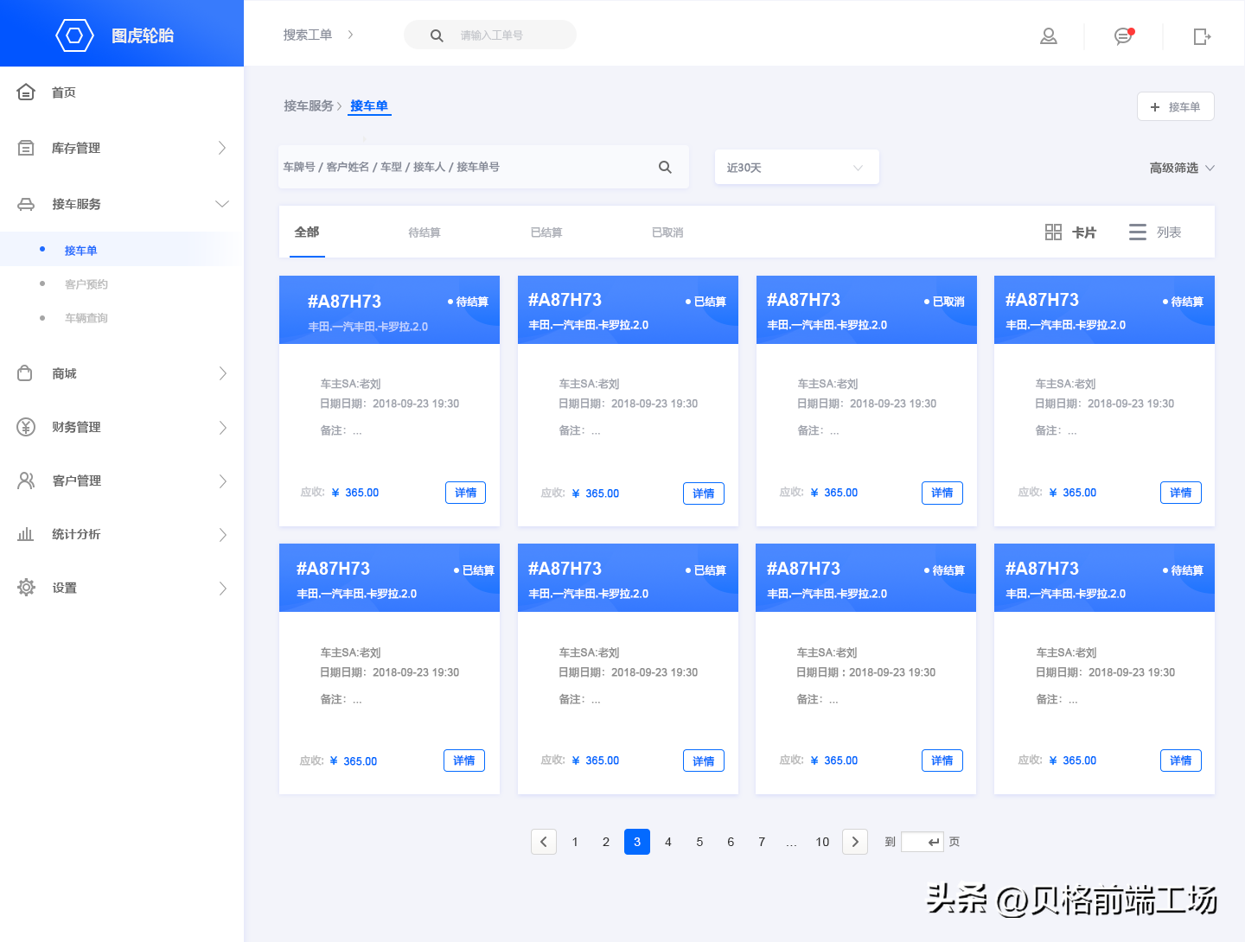Go to page 10
Screen dimensions: 1245x942
click(822, 842)
